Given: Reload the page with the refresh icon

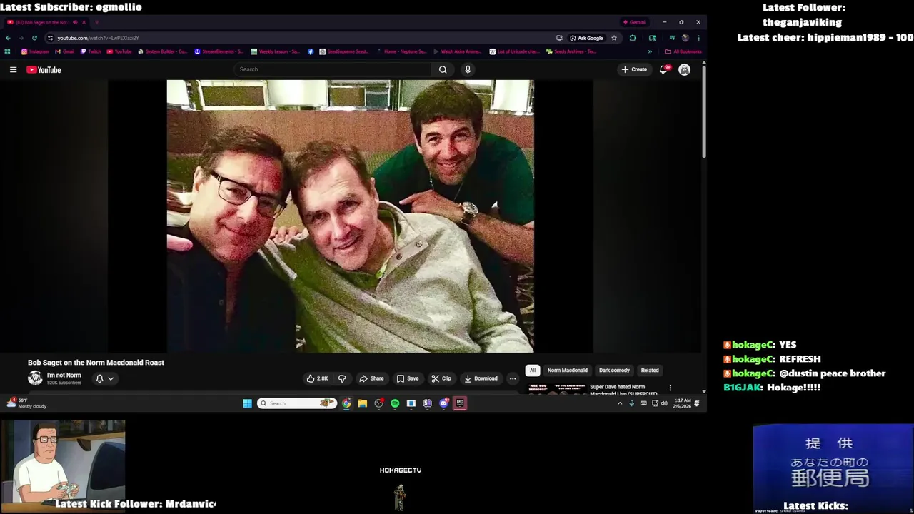Looking at the screenshot, I should 34,38.
